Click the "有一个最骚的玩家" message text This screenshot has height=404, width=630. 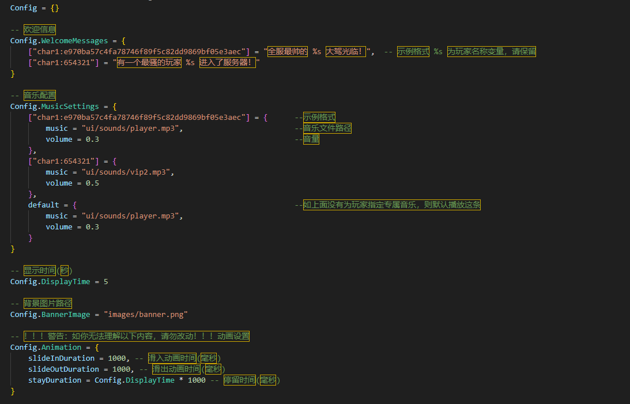[149, 62]
